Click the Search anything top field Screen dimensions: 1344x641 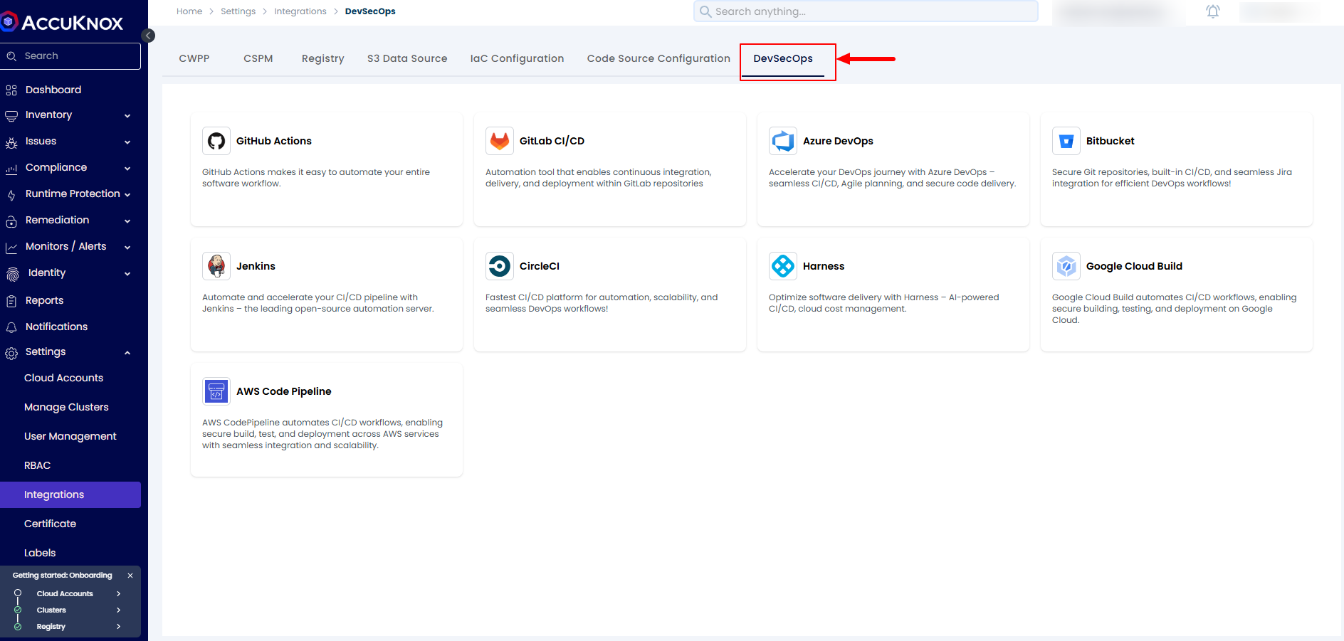point(866,11)
